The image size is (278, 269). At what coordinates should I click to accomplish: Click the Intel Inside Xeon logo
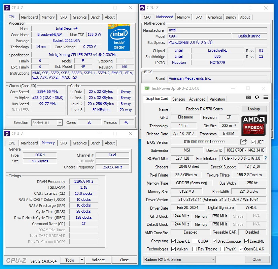119,37
